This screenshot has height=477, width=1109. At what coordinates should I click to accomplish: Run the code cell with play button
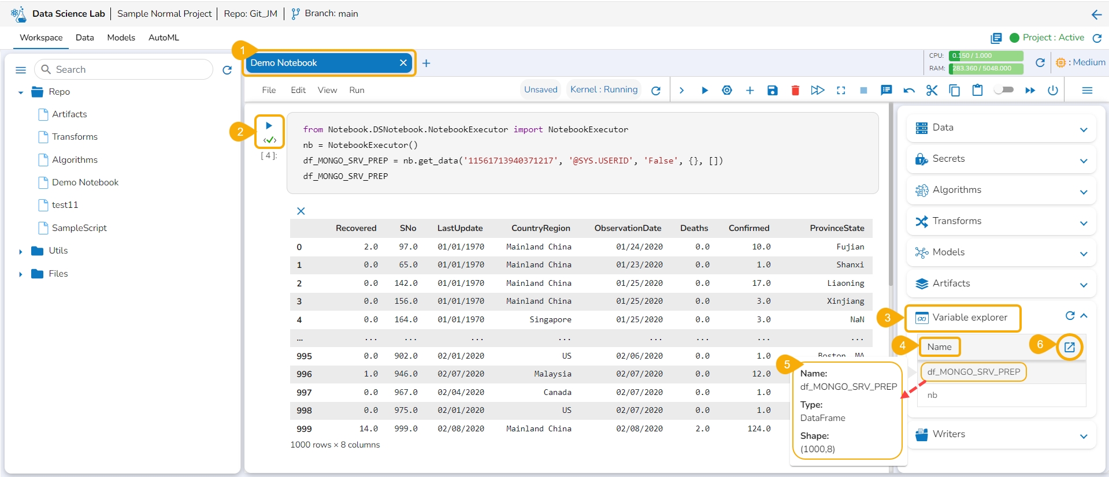(x=269, y=125)
